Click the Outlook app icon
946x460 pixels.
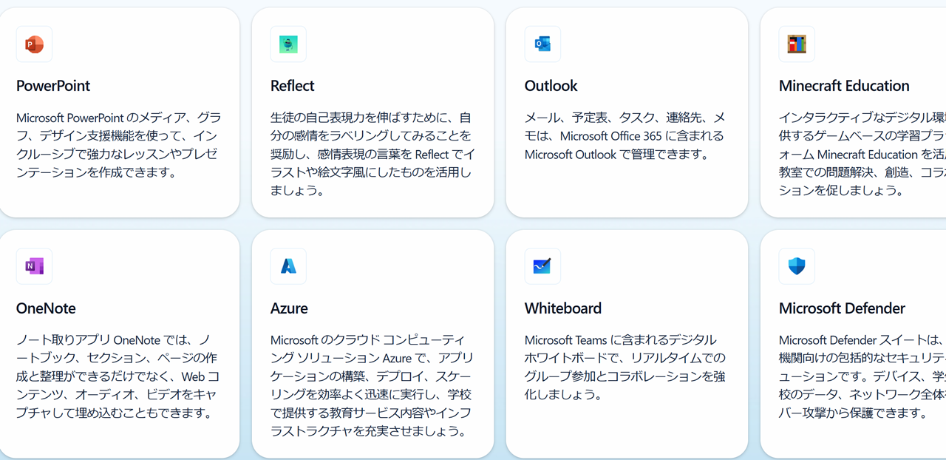coord(542,44)
